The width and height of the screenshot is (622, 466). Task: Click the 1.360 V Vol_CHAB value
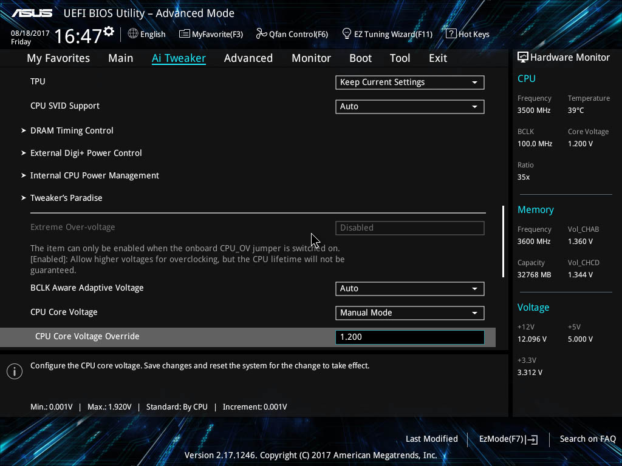tap(580, 241)
